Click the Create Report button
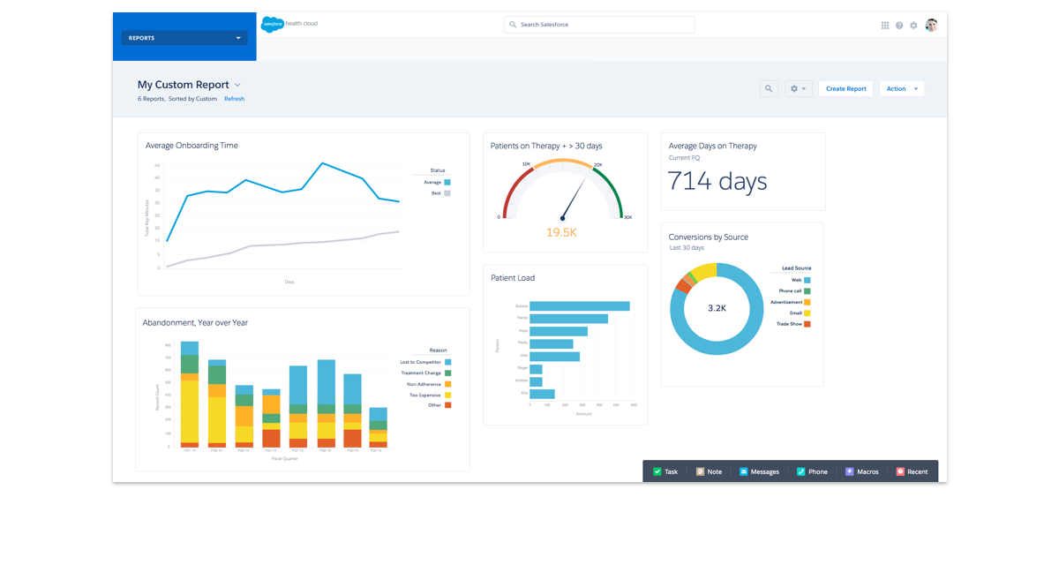This screenshot has height=565, width=1059. [845, 88]
